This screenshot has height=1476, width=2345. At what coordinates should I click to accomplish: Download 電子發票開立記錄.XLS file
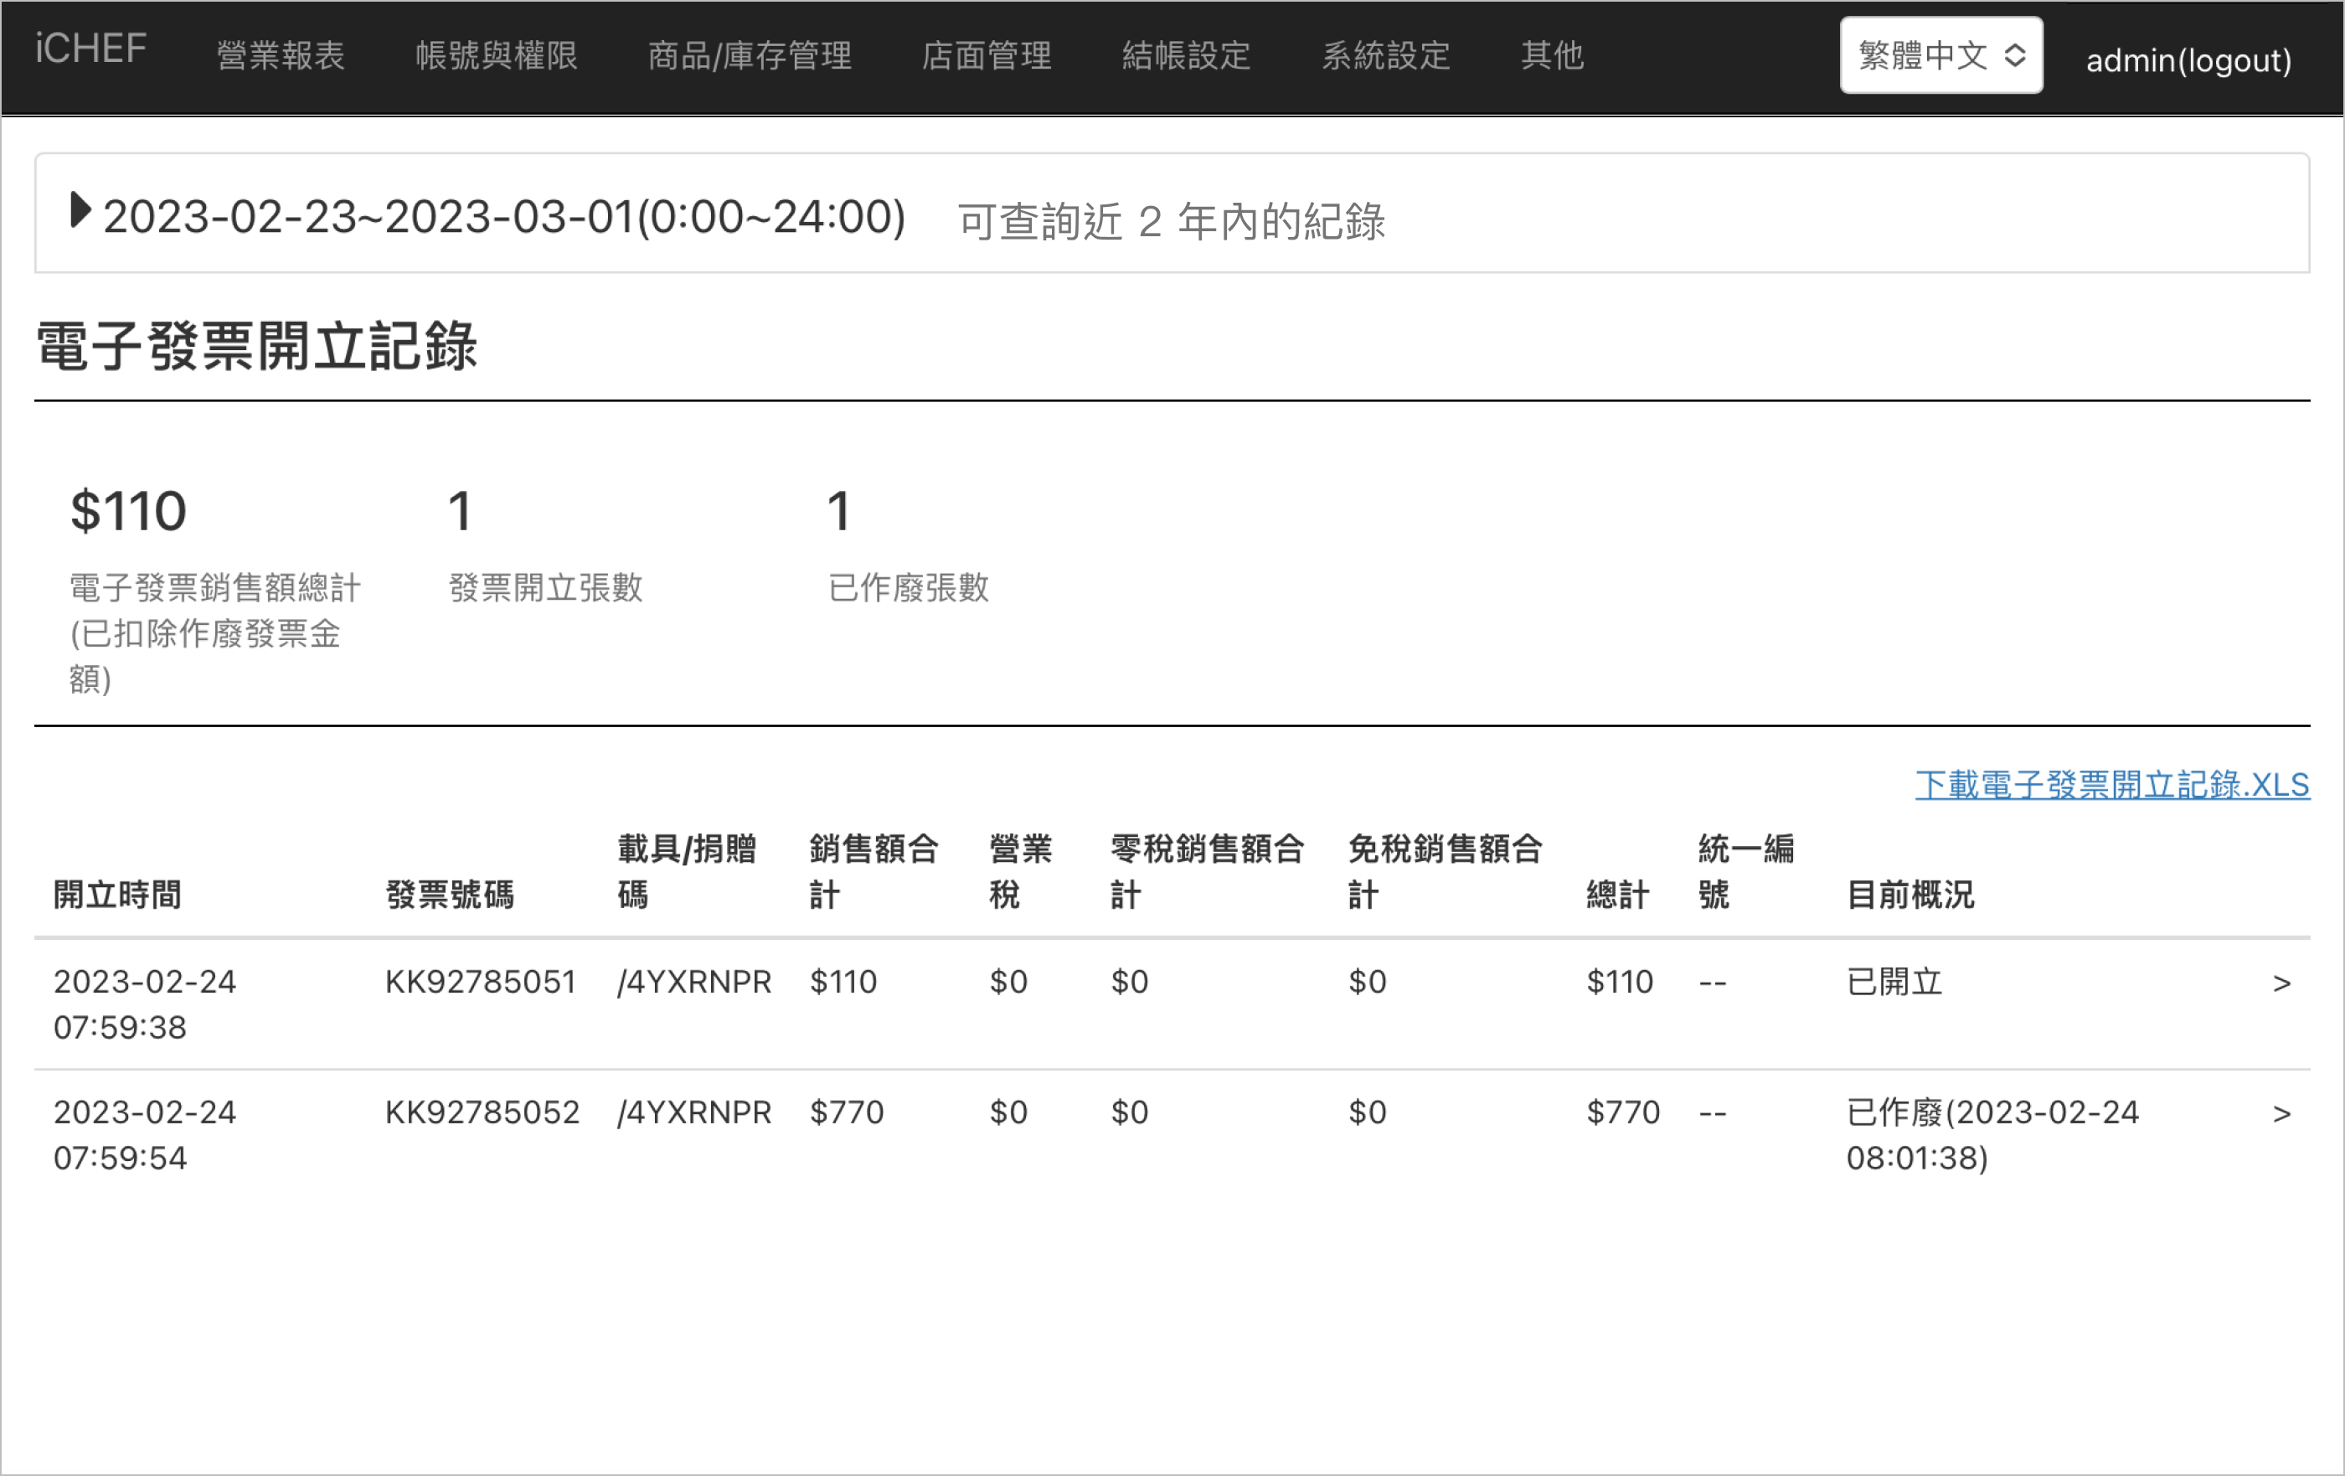click(x=2111, y=784)
